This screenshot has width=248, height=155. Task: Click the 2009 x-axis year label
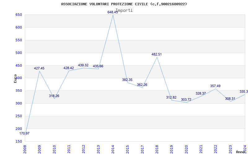(x=40, y=149)
